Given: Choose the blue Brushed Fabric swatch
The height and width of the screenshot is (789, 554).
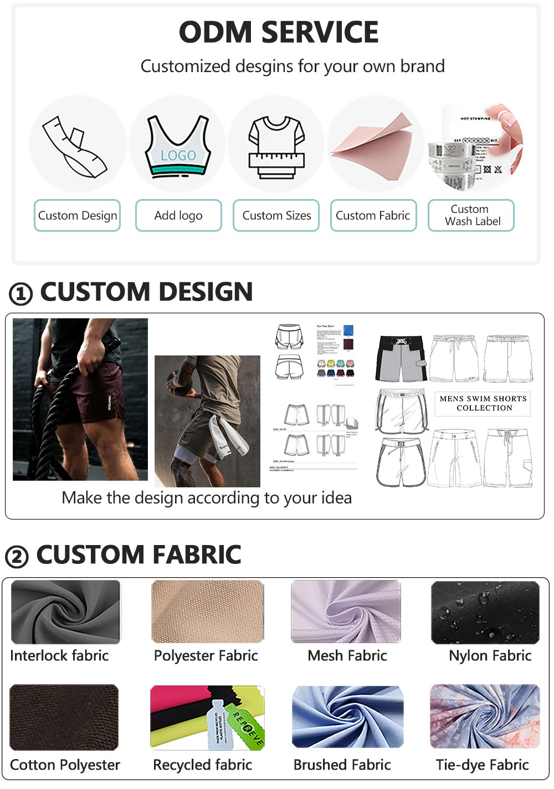Looking at the screenshot, I should pos(348,717).
